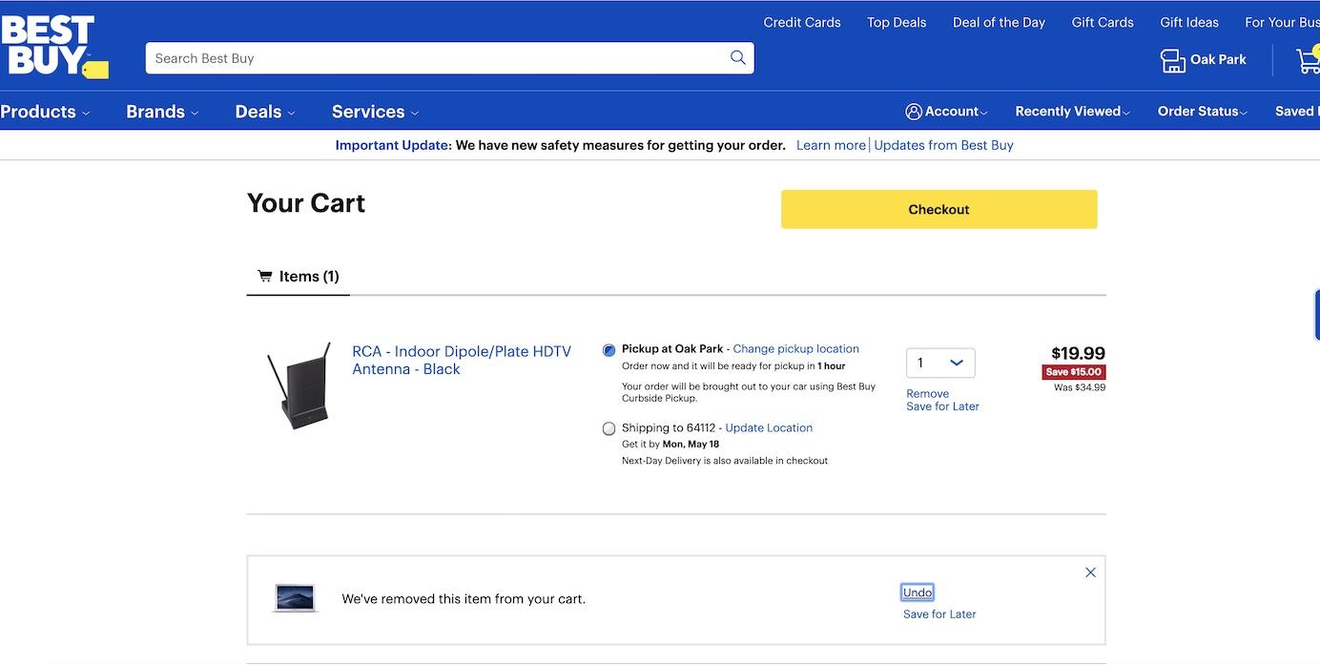Select Shipping to 64112 option

click(x=609, y=429)
